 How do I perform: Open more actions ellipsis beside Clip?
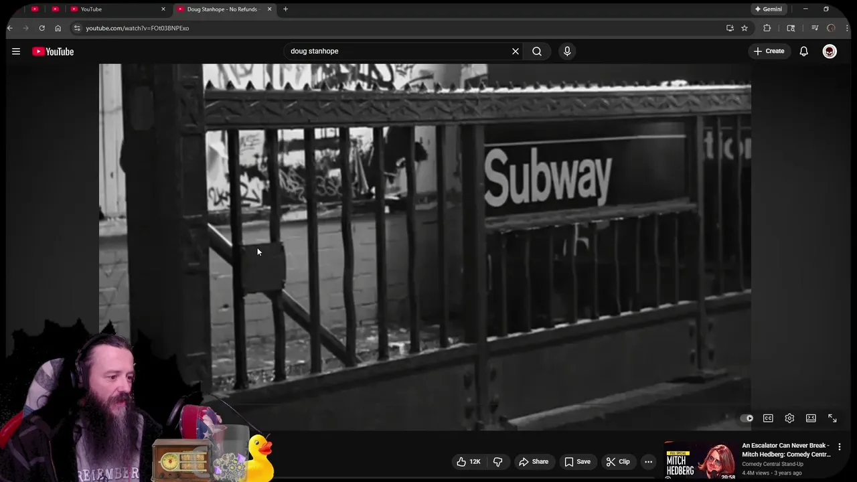pyautogui.click(x=648, y=461)
